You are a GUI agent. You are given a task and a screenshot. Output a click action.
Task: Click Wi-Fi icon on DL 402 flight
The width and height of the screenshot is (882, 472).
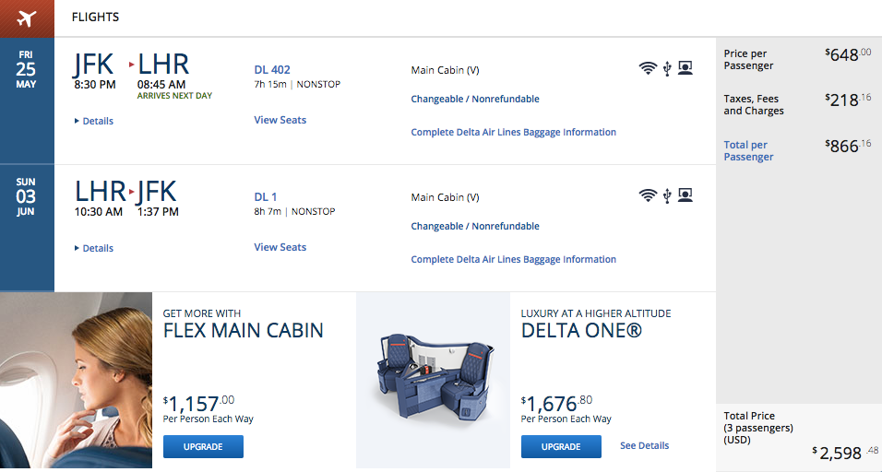click(648, 68)
